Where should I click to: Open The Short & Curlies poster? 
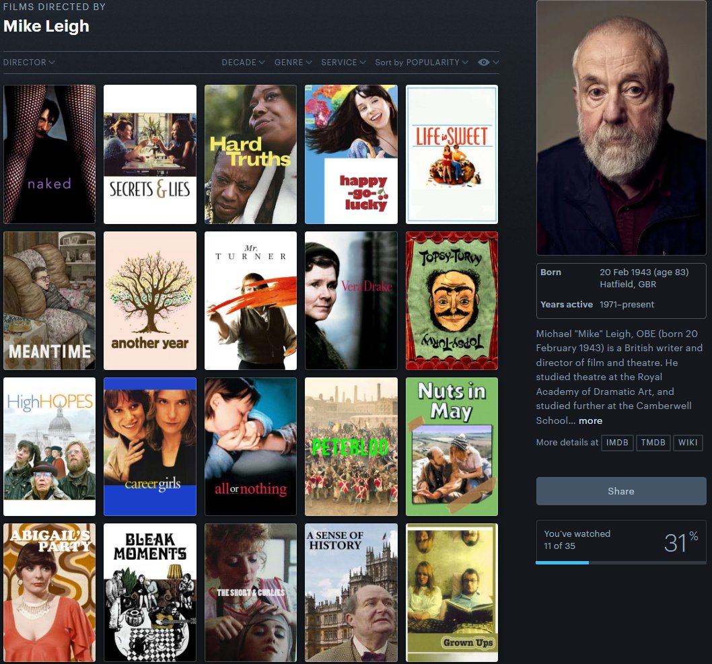click(250, 592)
